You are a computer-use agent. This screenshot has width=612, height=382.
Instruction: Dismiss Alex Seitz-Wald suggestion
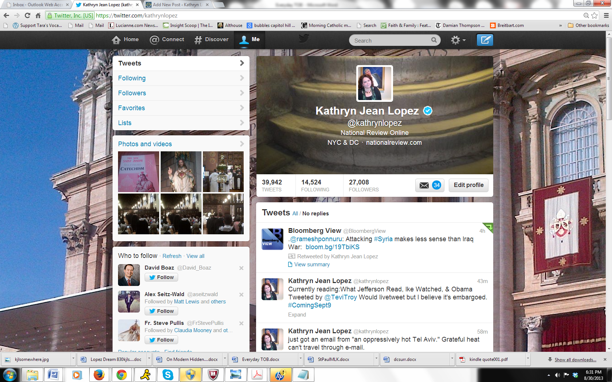coord(241,295)
